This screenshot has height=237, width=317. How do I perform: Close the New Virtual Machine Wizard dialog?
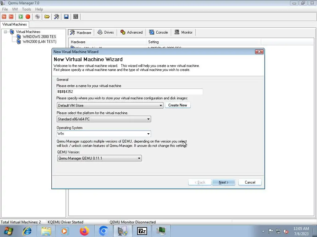[259, 52]
